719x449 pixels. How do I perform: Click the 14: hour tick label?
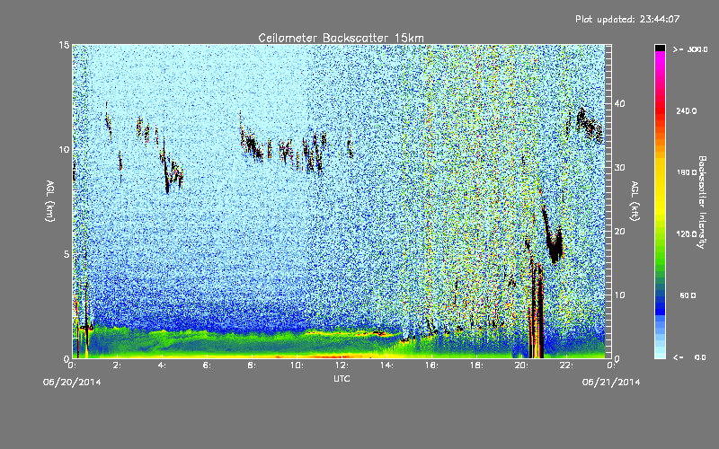(x=386, y=365)
